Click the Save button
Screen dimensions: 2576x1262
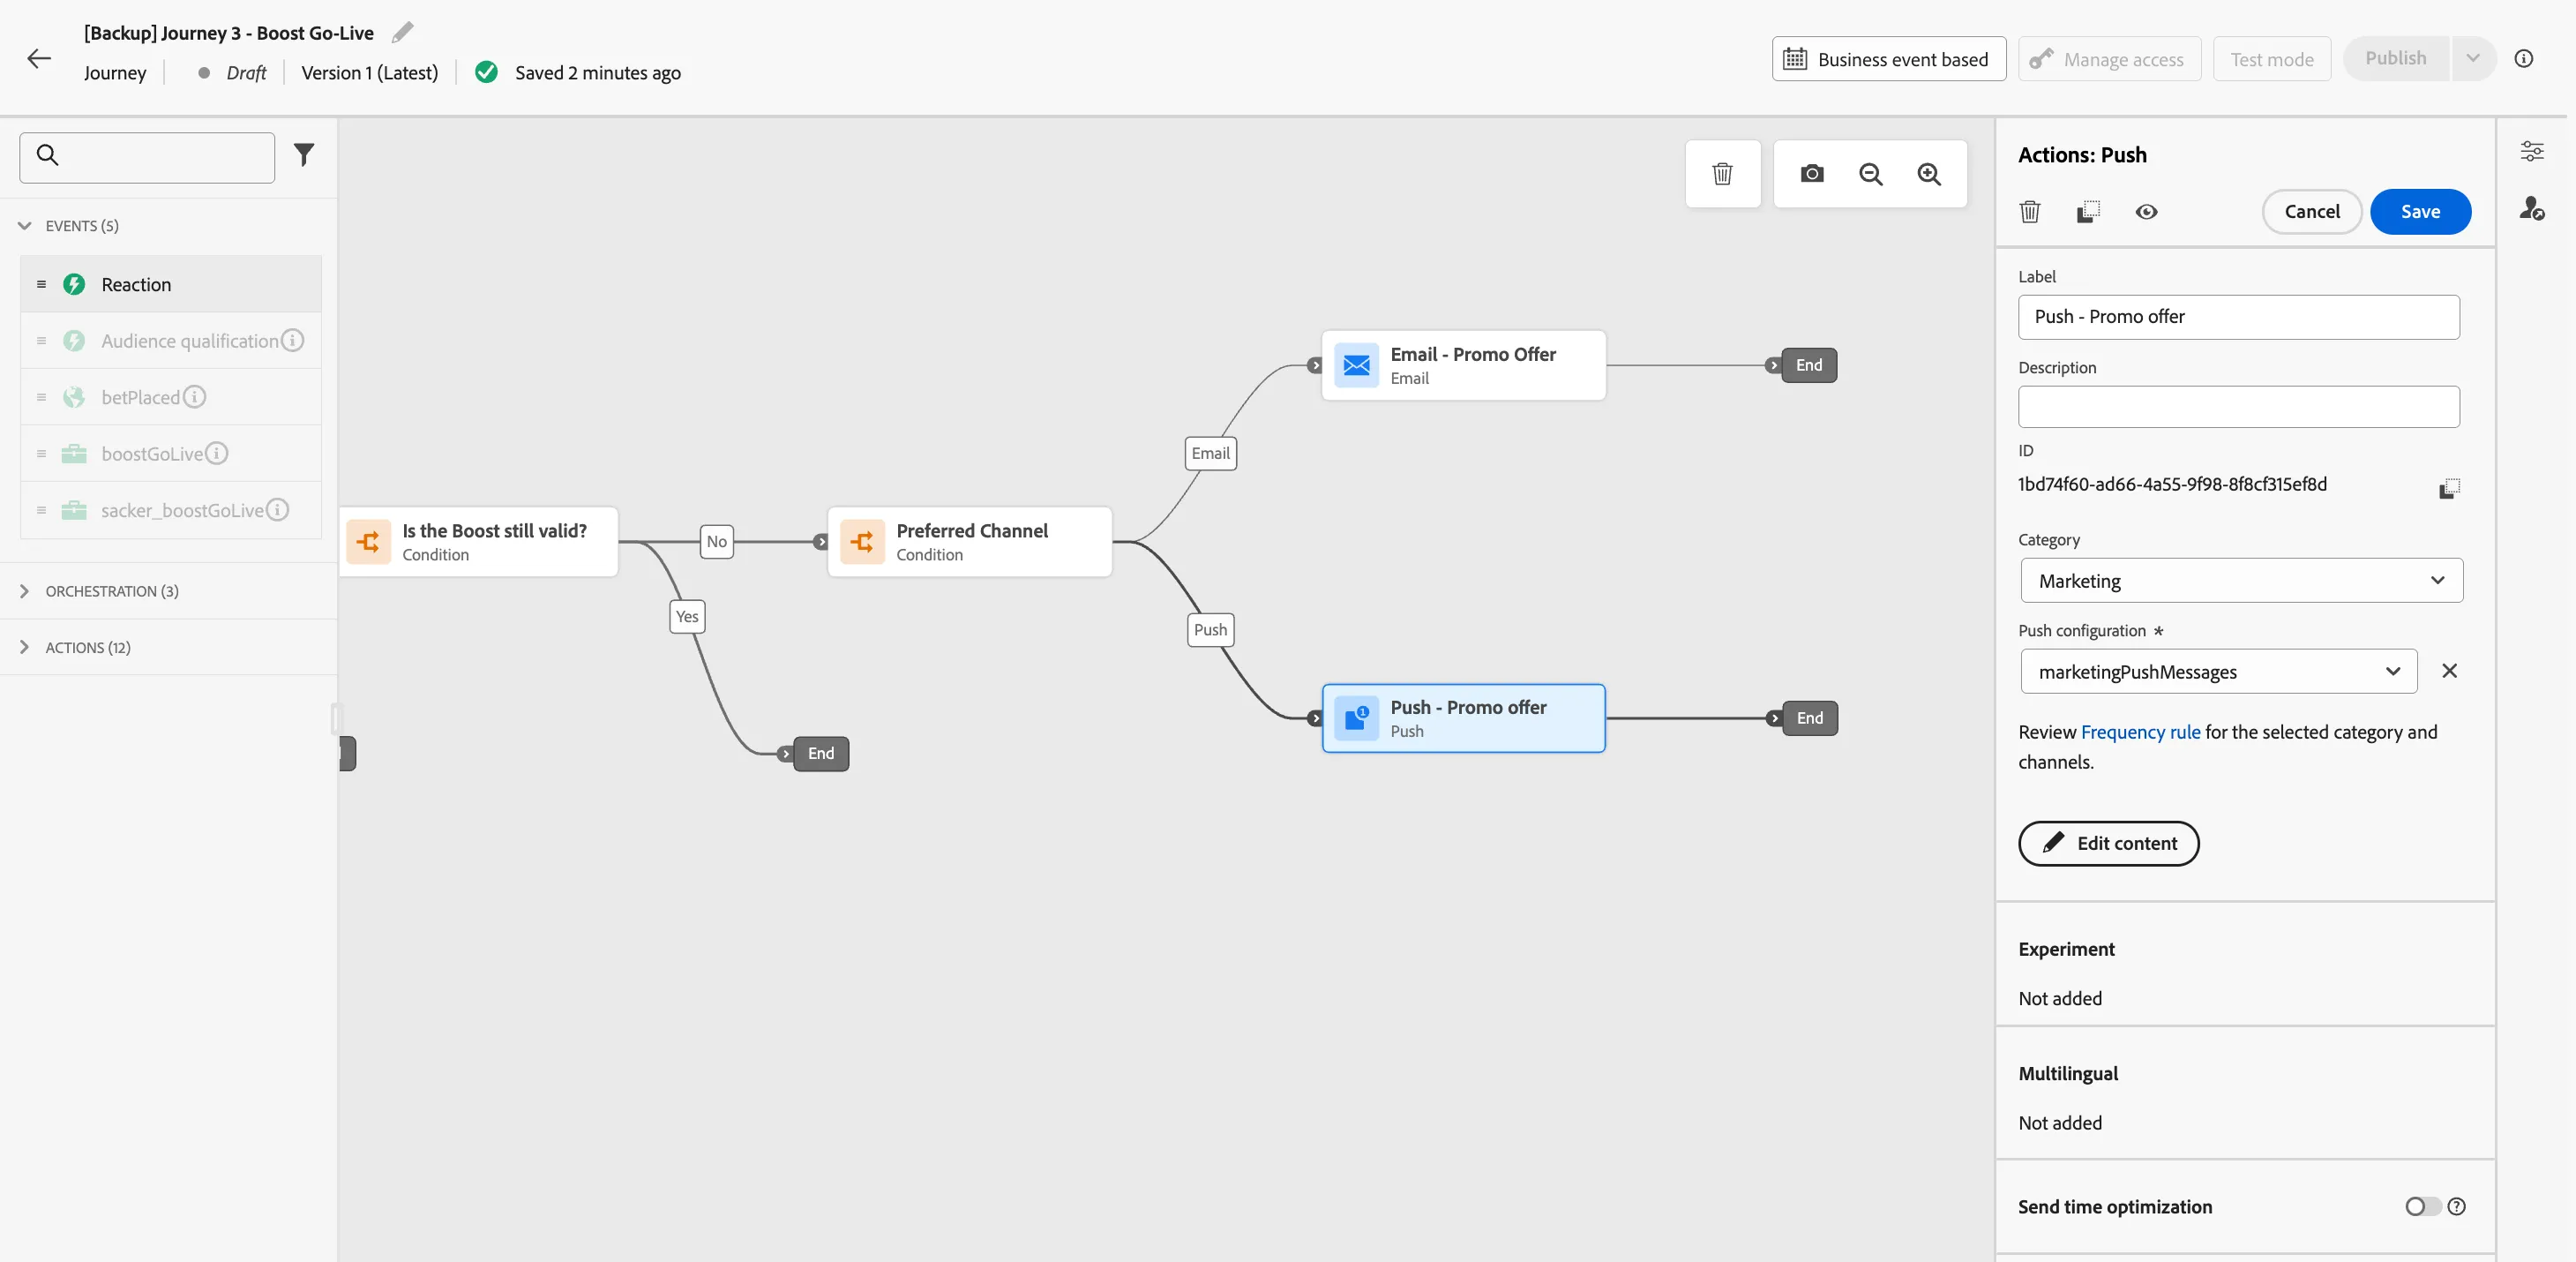pos(2420,212)
